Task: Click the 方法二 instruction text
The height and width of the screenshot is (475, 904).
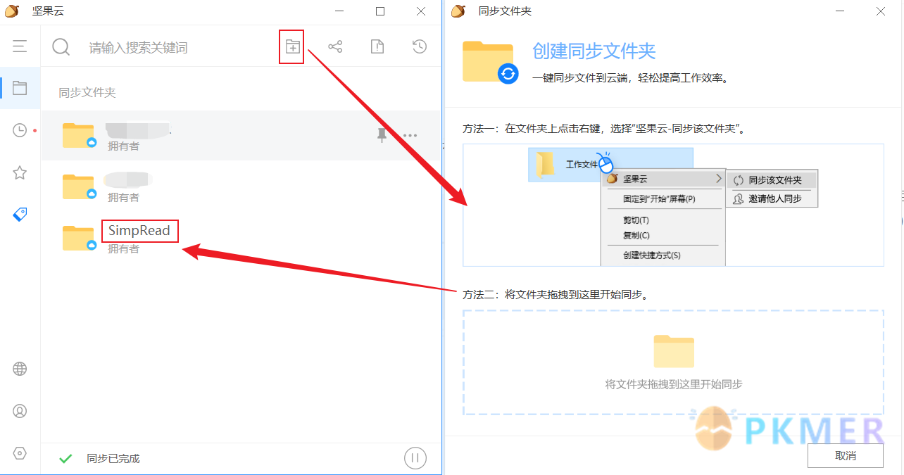Action: tap(555, 294)
